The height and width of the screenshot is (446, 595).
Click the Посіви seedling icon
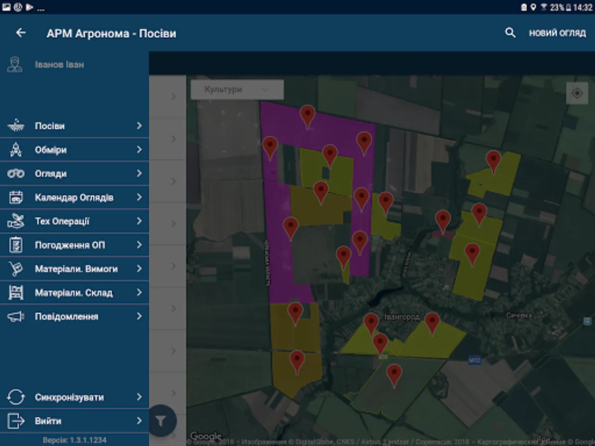click(16, 126)
